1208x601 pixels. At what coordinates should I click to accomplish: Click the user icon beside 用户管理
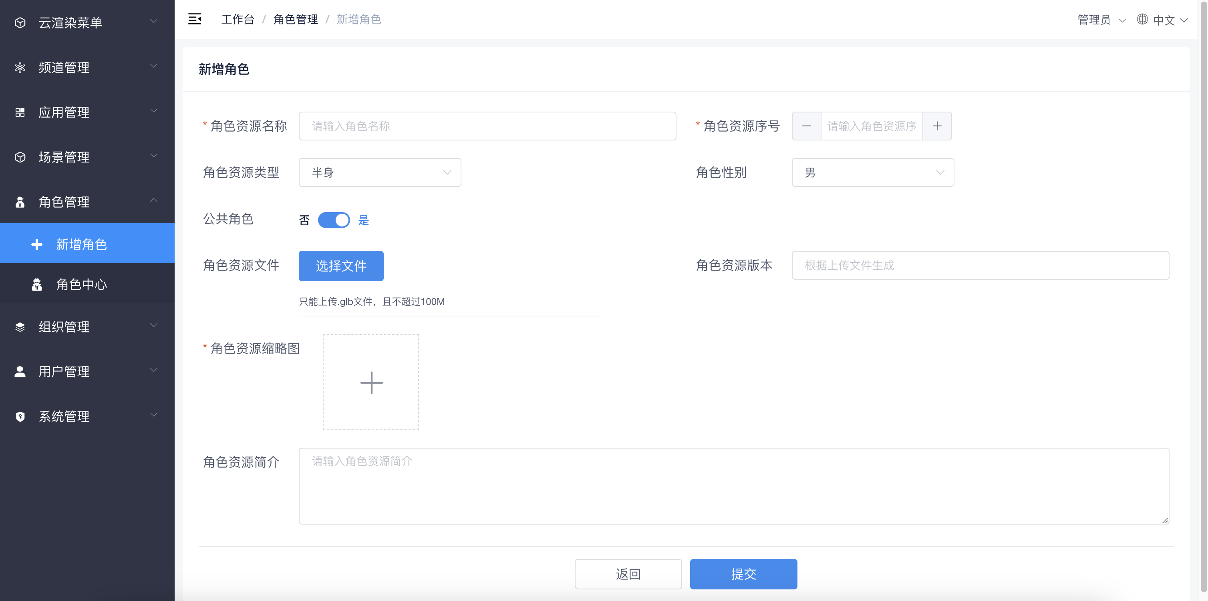[x=20, y=371]
